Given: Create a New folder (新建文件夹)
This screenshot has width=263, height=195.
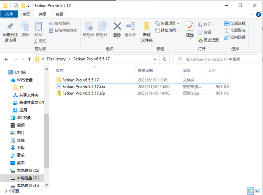Looking at the screenshot, I should [147, 32].
